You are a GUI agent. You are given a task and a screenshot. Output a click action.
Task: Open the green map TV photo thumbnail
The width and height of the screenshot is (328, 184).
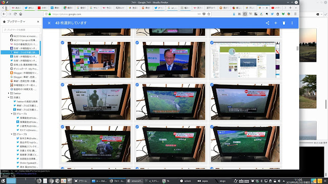171,144
